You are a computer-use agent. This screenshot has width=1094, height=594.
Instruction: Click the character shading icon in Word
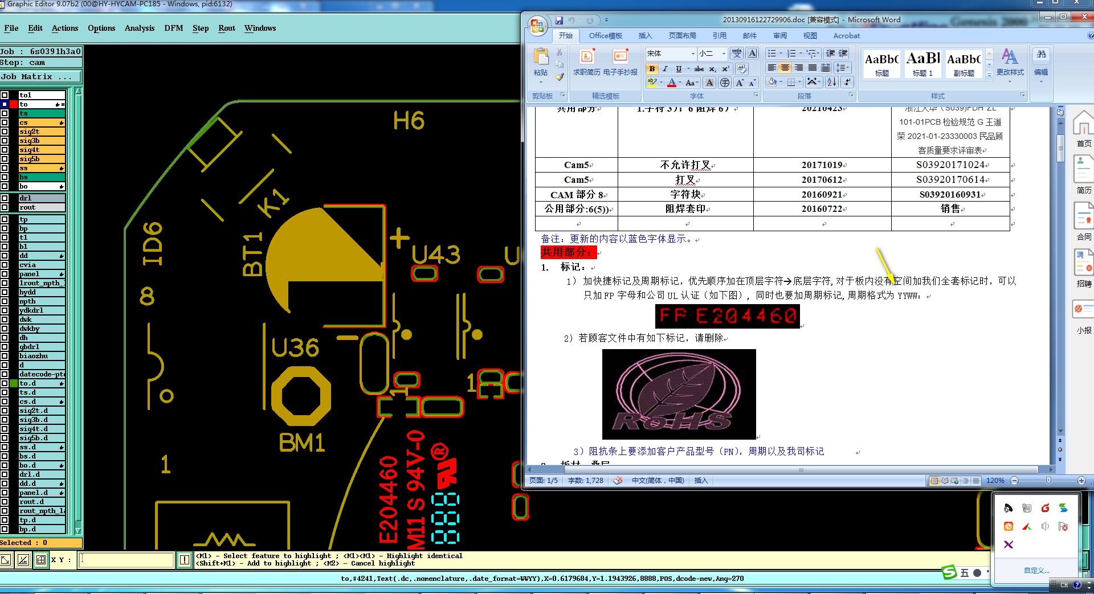point(709,83)
